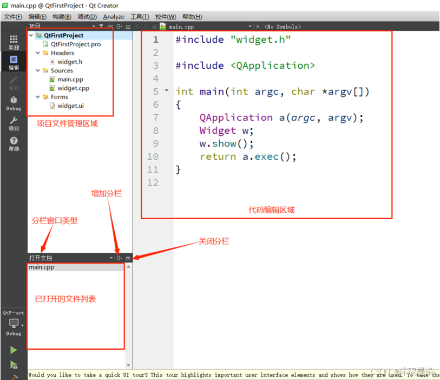Click scroll-down arrow of open documents list
Screen dimensions: 440x380
(128, 365)
